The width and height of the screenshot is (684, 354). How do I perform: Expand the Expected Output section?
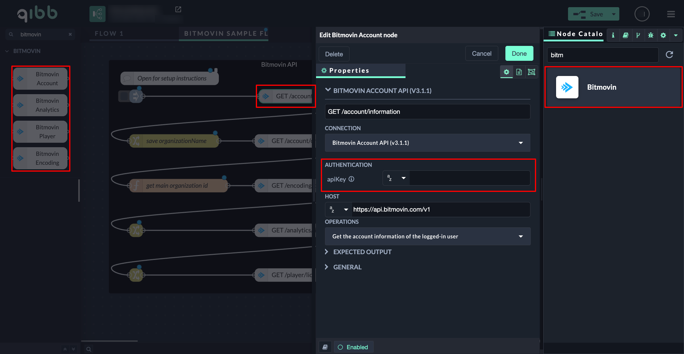pyautogui.click(x=362, y=252)
